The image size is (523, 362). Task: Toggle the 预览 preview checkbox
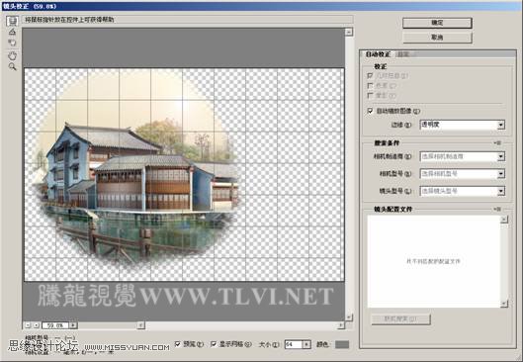tap(178, 344)
